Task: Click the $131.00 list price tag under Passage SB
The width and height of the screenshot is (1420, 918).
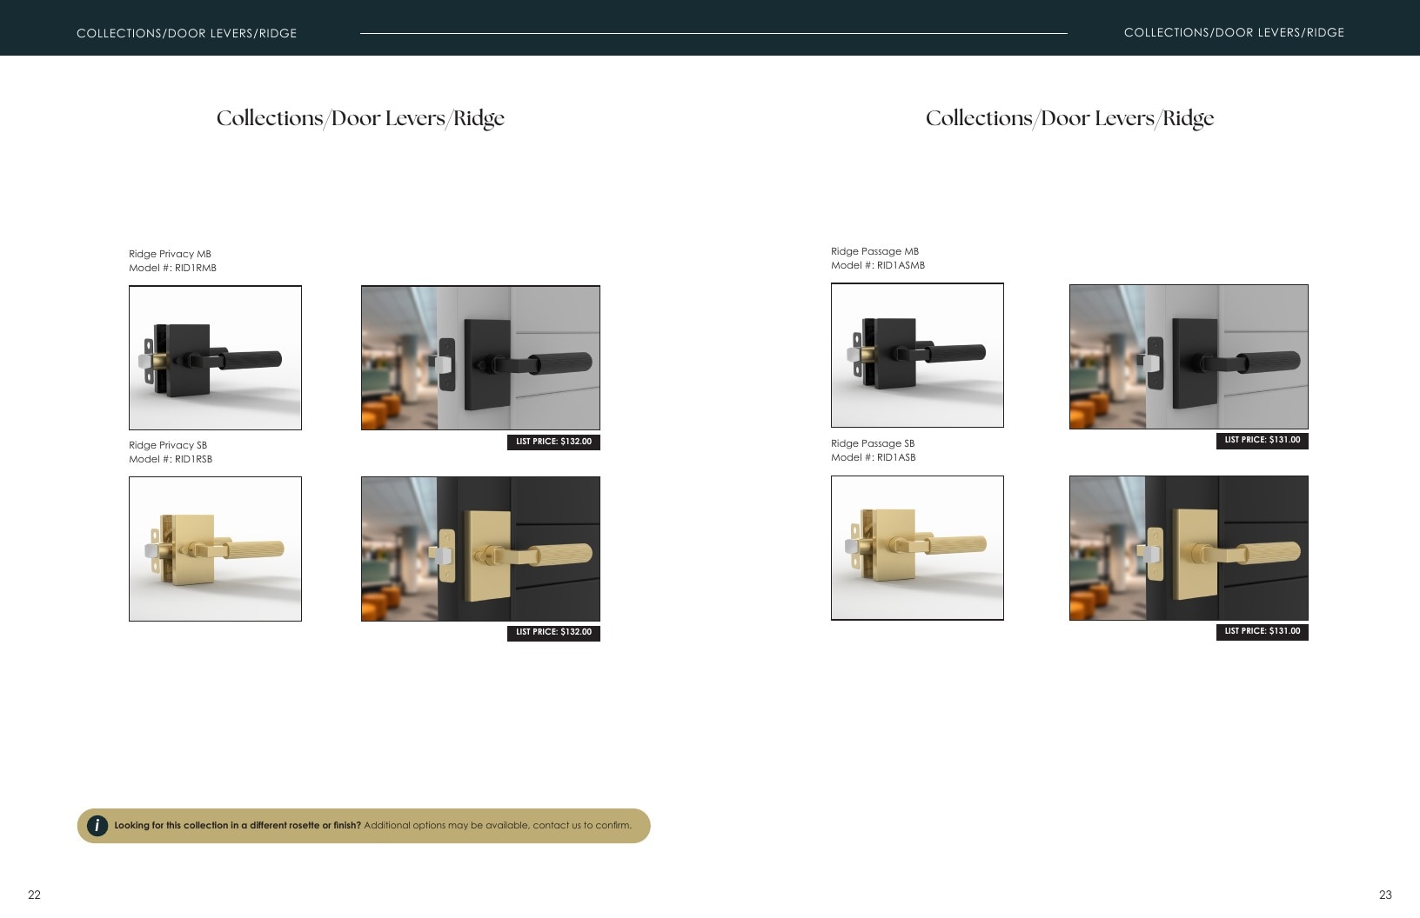Action: (1262, 632)
